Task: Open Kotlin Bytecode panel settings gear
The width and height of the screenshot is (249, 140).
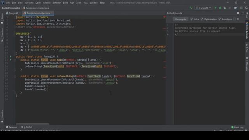Action: pyautogui.click(x=238, y=13)
